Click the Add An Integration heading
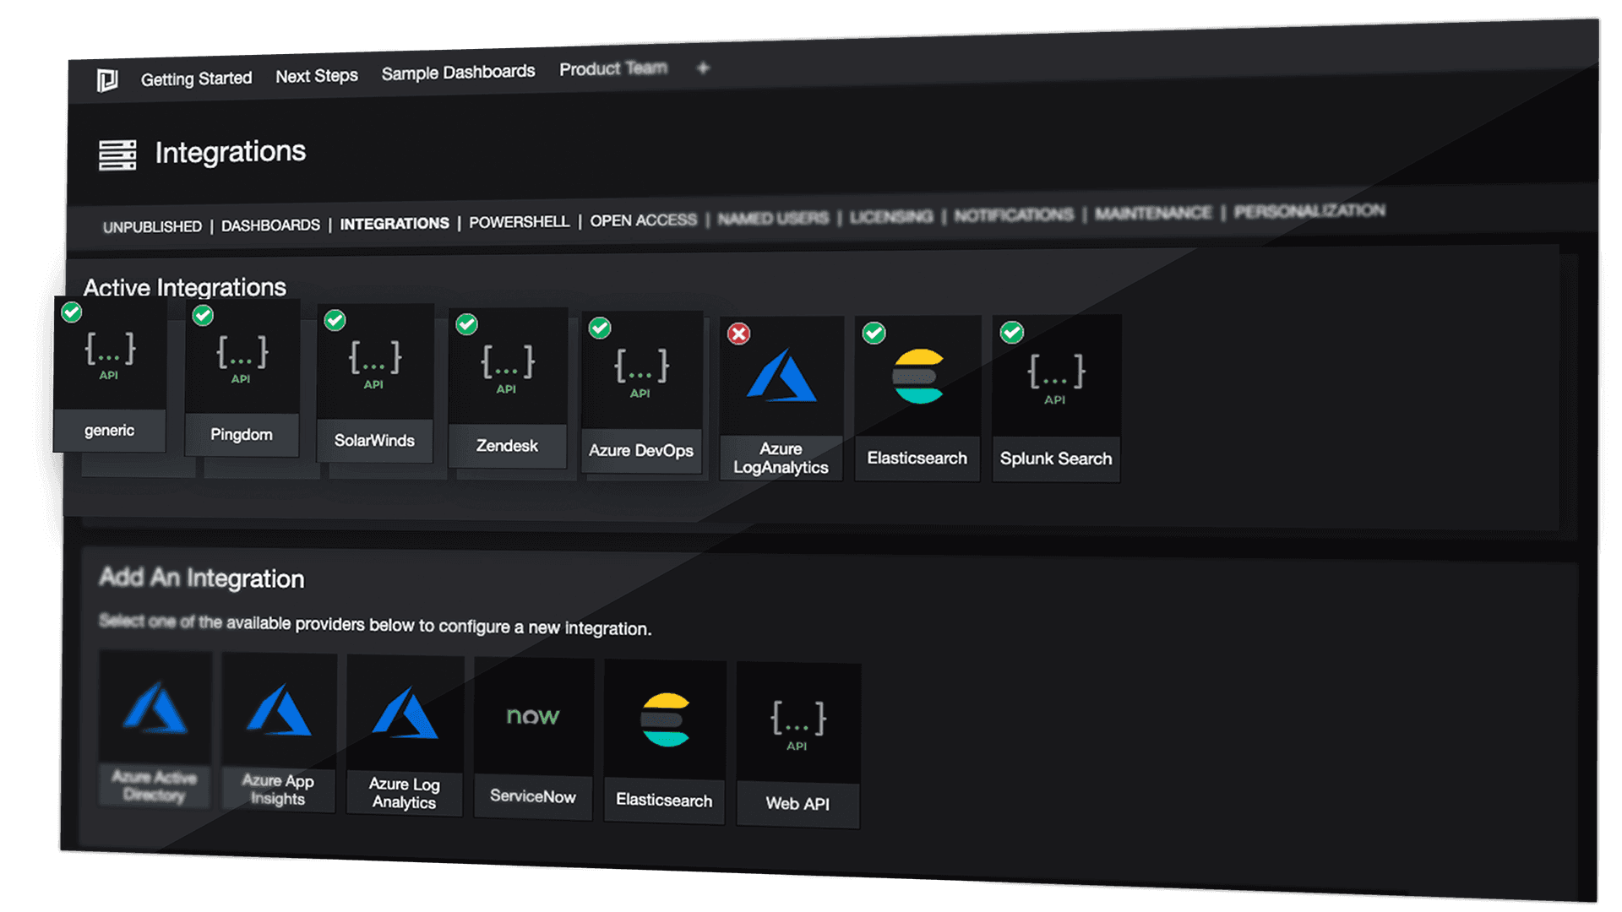 pos(201,578)
